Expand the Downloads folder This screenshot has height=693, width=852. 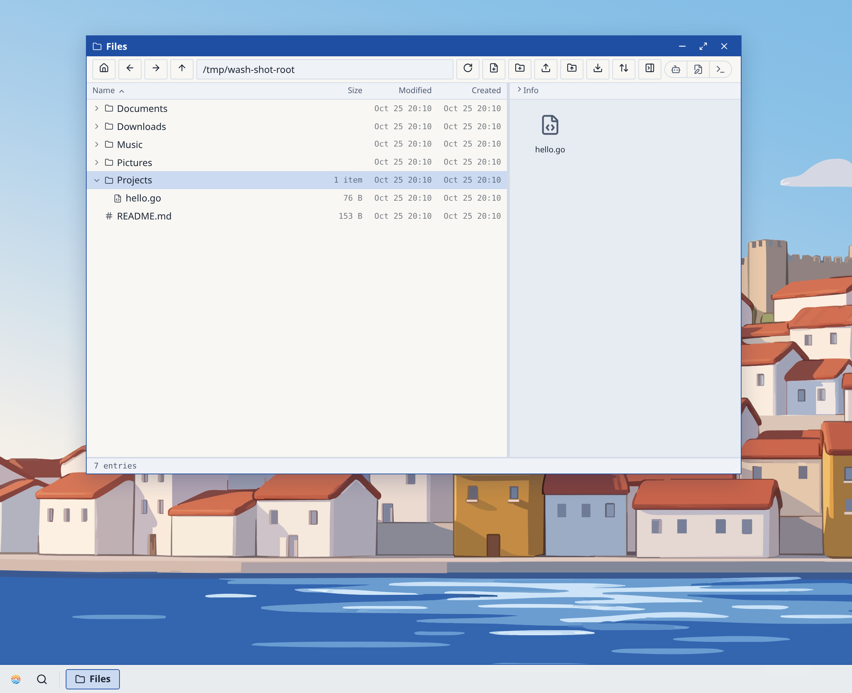97,127
